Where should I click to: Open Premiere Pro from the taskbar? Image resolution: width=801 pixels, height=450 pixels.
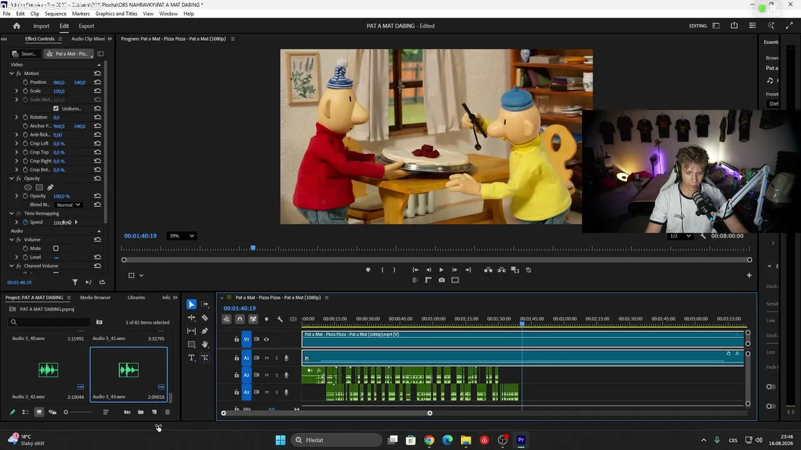pos(521,440)
